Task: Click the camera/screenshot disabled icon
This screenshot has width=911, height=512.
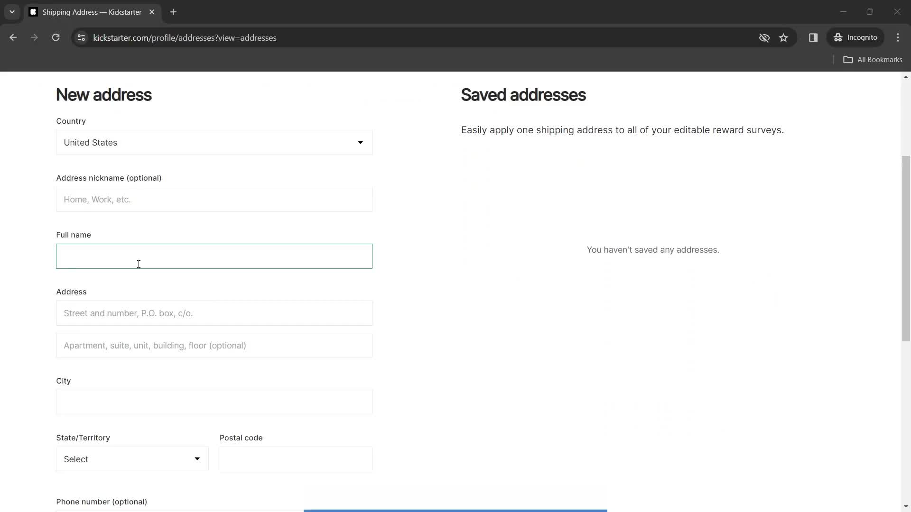Action: 764,37
